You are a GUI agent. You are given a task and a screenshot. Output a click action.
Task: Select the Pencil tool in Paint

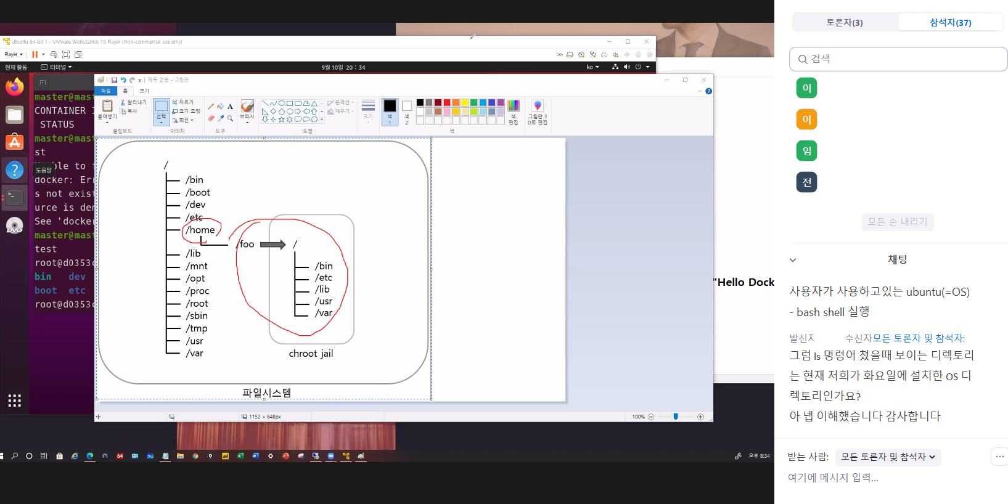pyautogui.click(x=211, y=107)
